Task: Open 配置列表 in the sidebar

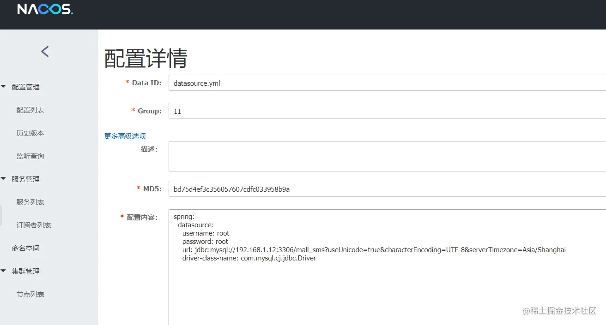Action: (x=30, y=110)
